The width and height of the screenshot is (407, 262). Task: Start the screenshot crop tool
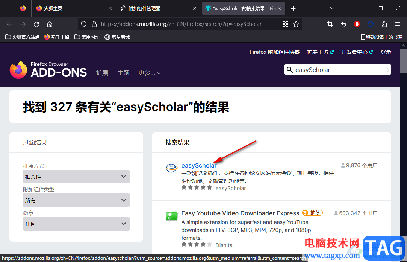[330, 24]
